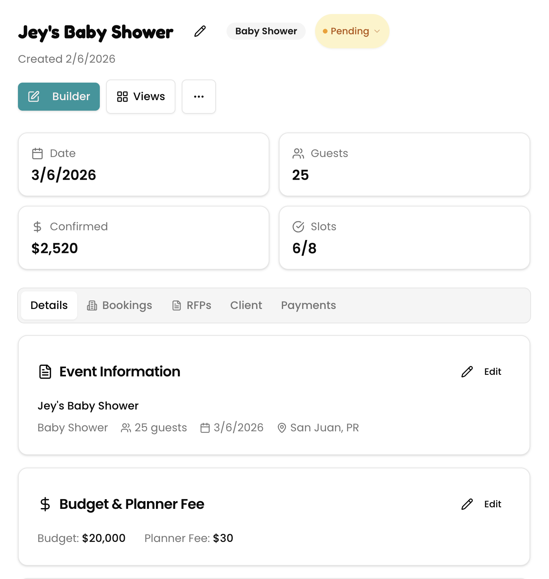Expand the status chevron next to Pending

(377, 32)
